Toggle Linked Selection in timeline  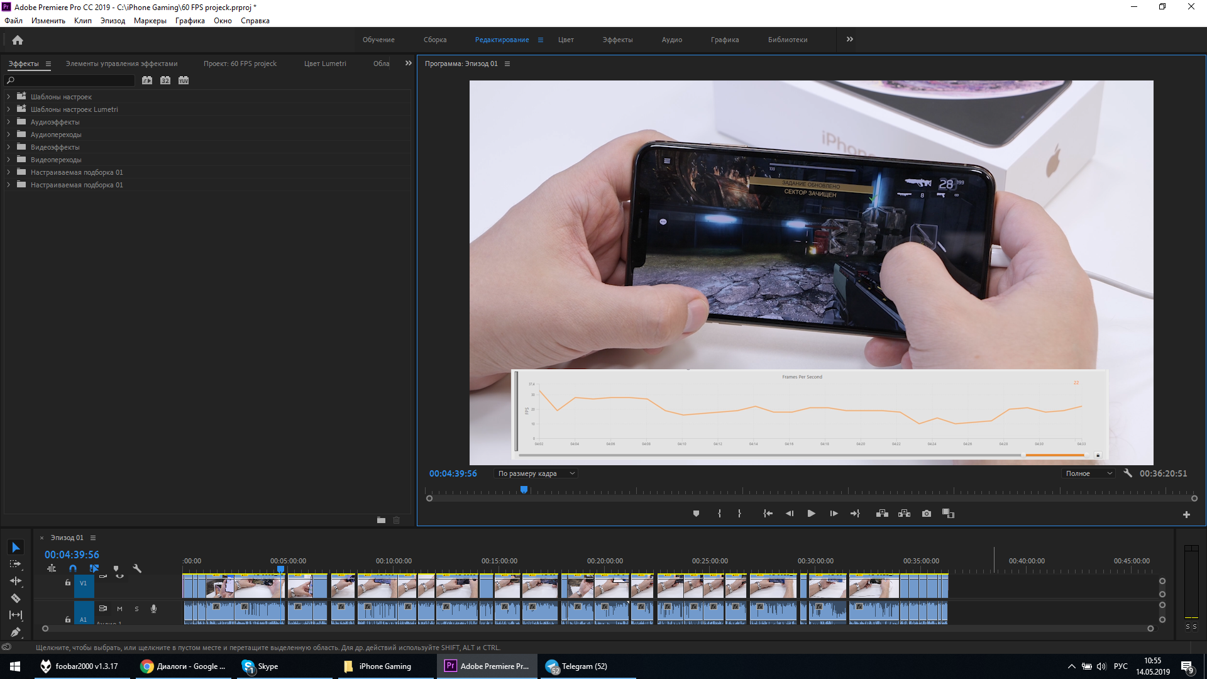point(94,568)
